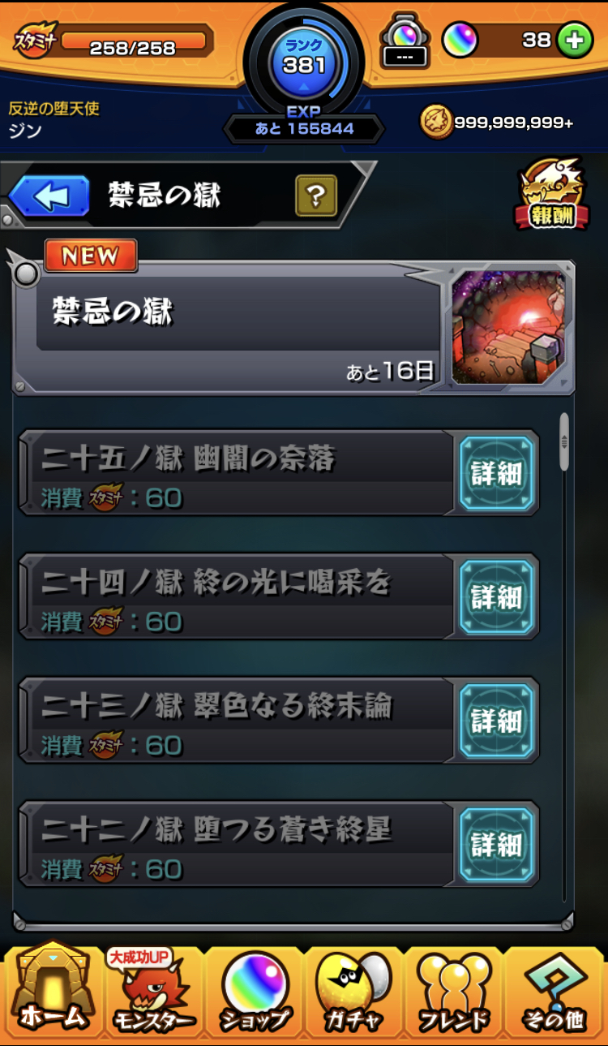Image resolution: width=608 pixels, height=1046 pixels.
Task: Tap the blue back arrow button
Action: click(x=49, y=196)
